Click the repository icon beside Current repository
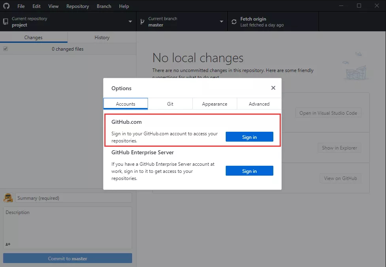This screenshot has height=267, width=386. [6, 22]
